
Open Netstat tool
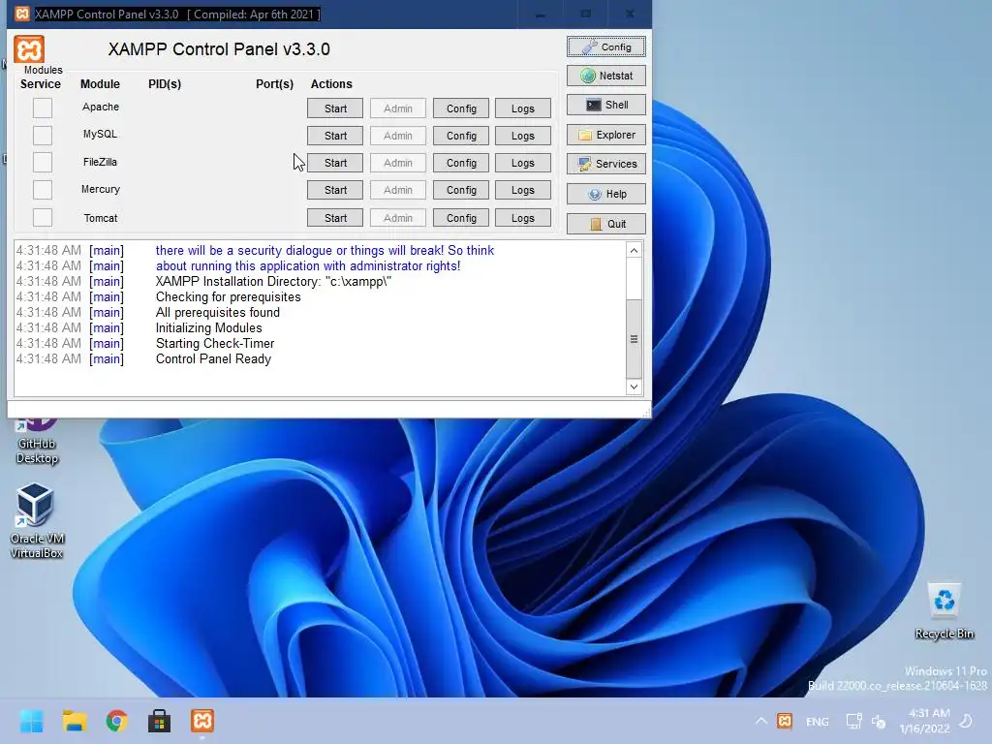pos(606,76)
